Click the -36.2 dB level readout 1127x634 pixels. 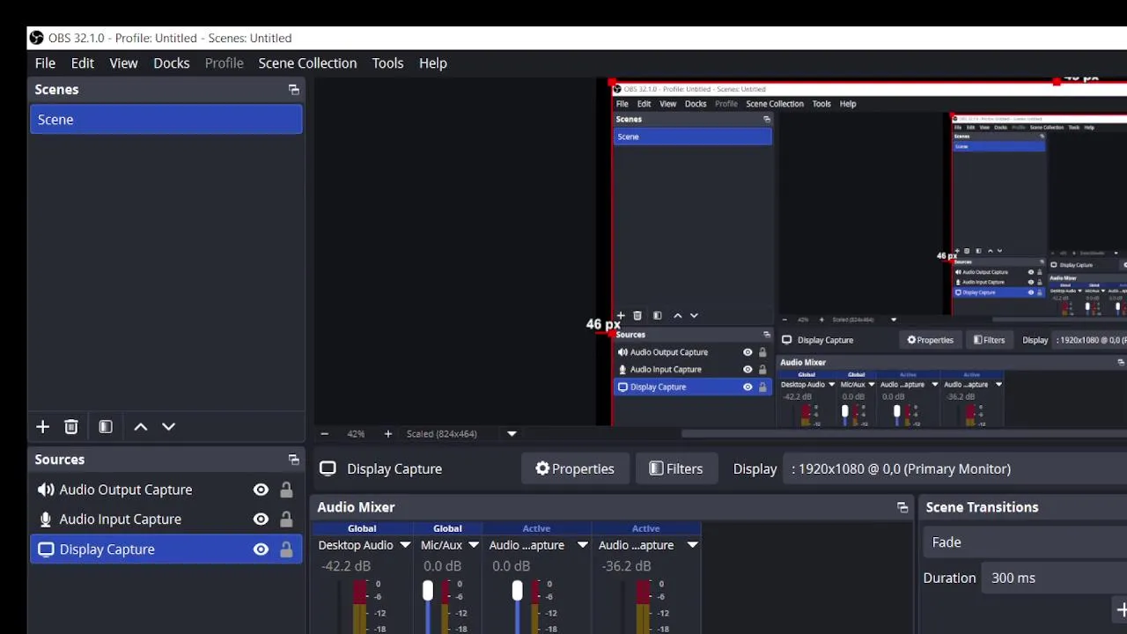pyautogui.click(x=626, y=566)
